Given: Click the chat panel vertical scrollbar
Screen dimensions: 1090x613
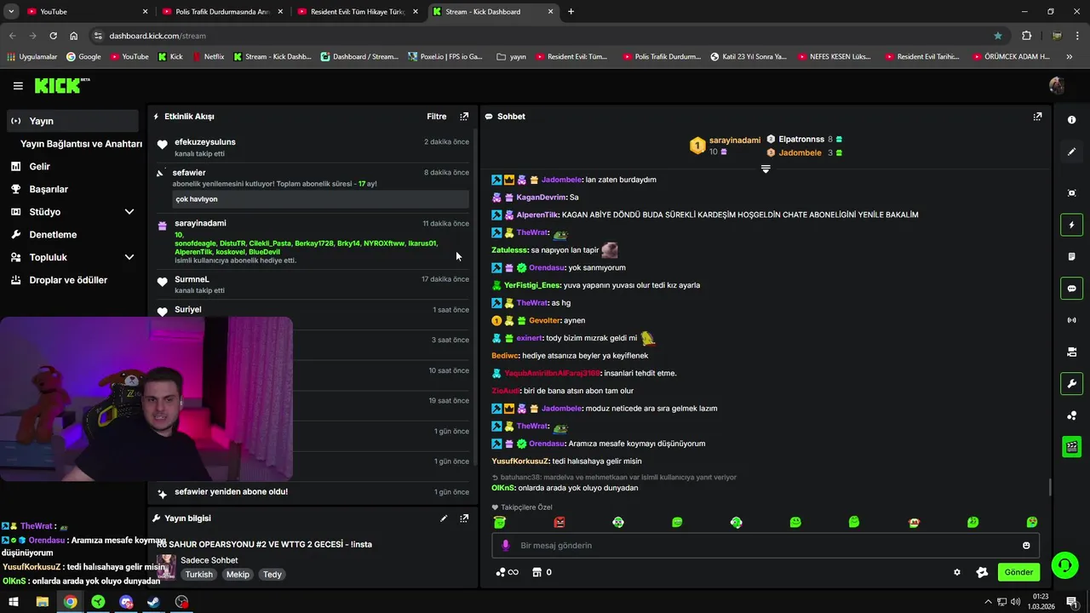Looking at the screenshot, I should click(x=1050, y=488).
